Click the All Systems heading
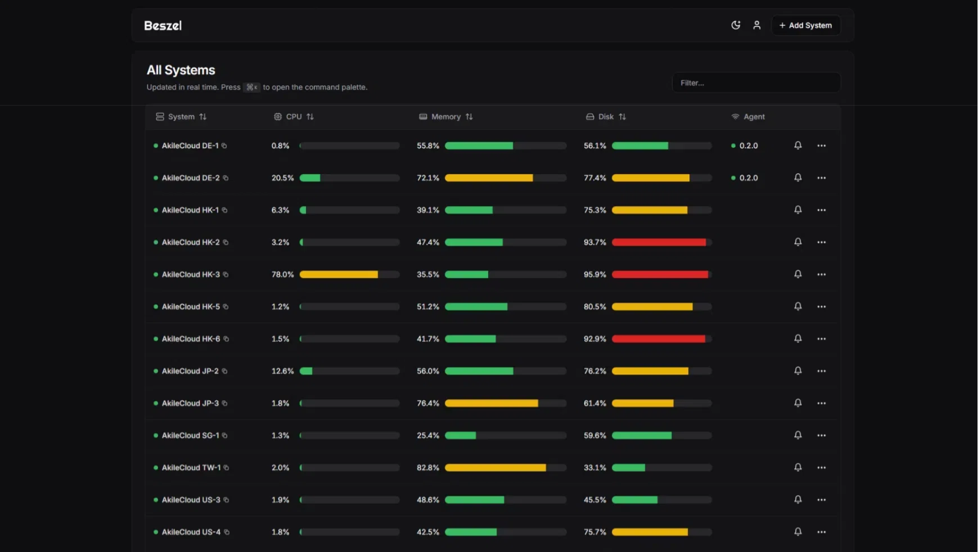Image resolution: width=978 pixels, height=552 pixels. (x=181, y=70)
